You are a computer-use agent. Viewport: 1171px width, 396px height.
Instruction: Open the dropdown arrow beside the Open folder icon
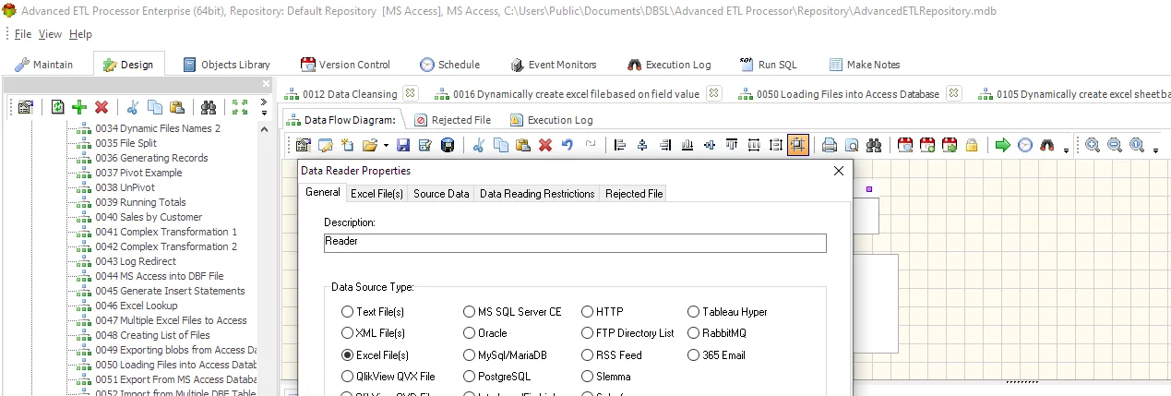pos(385,145)
